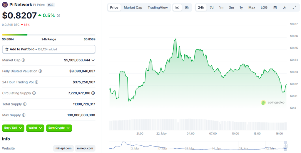Show Fully Diluted Valuation info icon

pyautogui.click(x=40, y=71)
